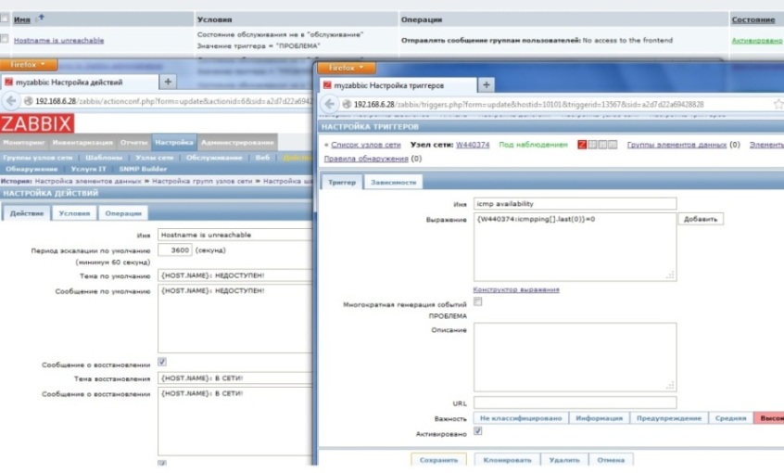Tick the select-all checkbox in the actions list header
The image size is (784, 473).
point(5,19)
